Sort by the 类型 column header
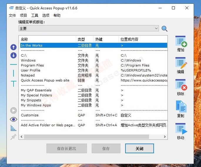The image size is (201, 167). [x=85, y=39]
